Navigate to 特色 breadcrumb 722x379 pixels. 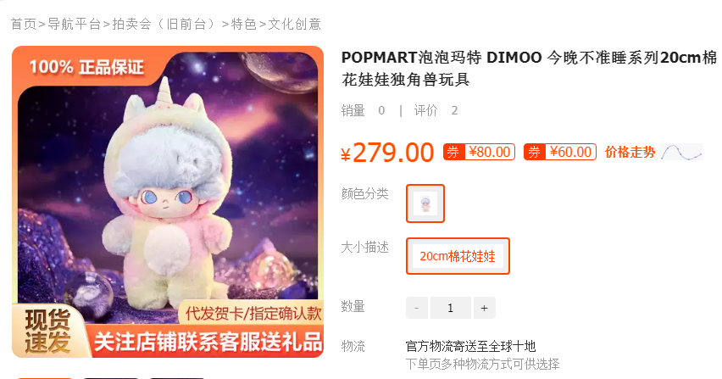click(243, 24)
